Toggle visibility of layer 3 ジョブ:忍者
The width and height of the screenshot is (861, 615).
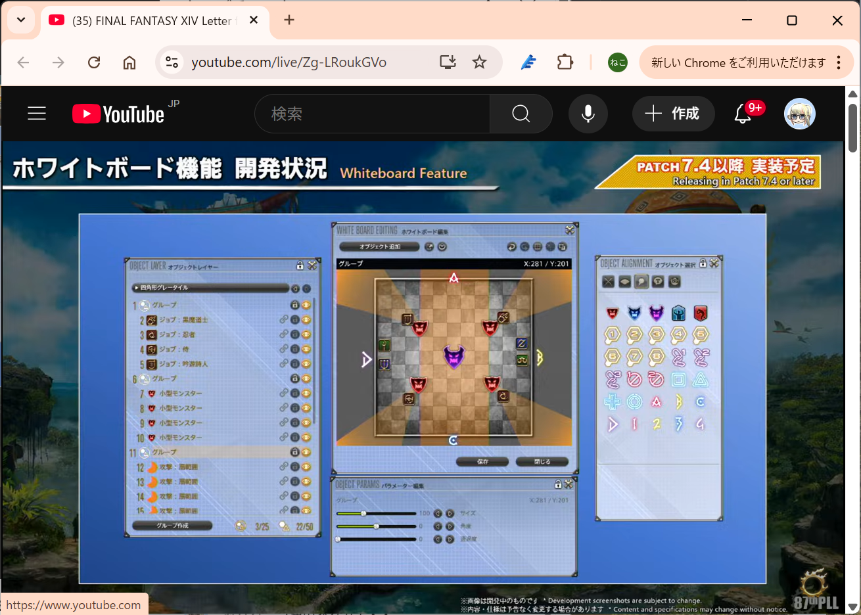tap(306, 334)
